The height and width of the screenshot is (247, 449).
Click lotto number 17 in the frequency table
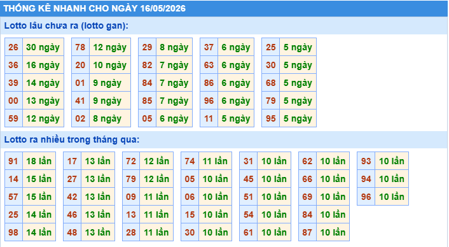72,161
